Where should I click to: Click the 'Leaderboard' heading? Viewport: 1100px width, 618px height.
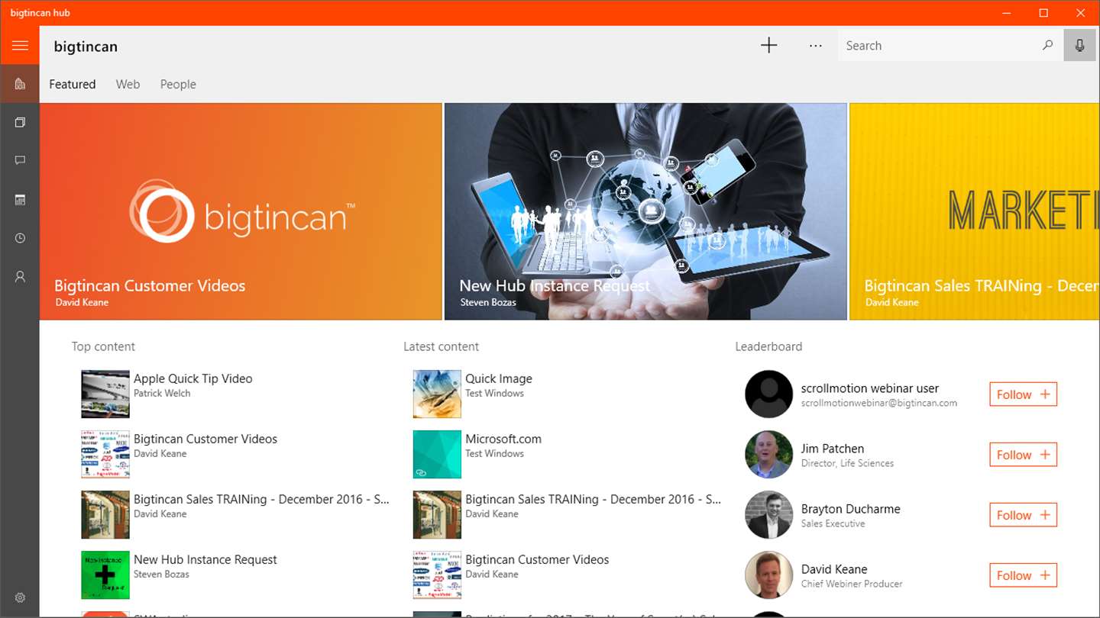768,346
